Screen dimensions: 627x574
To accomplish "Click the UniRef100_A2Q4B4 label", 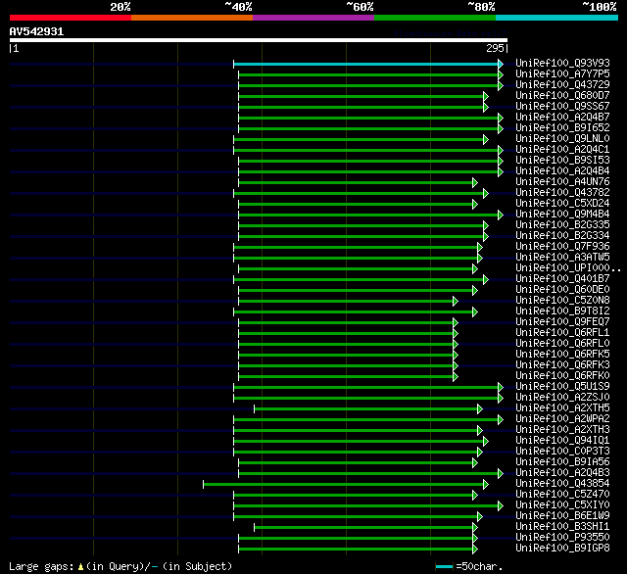I will [562, 171].
